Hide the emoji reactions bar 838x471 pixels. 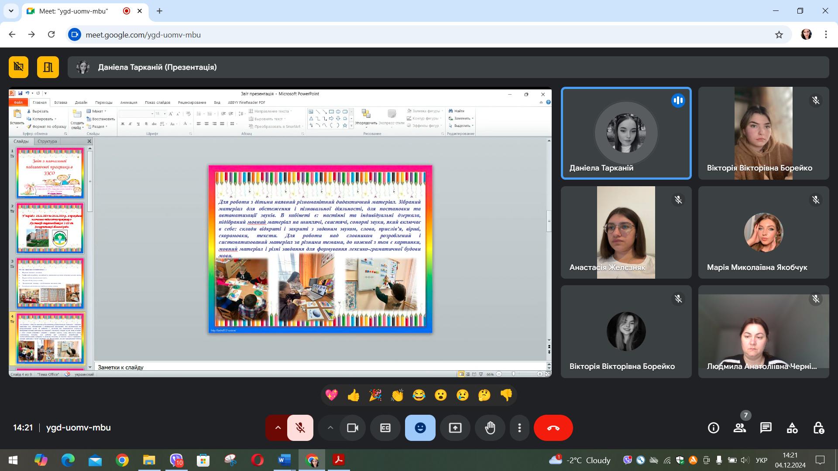pyautogui.click(x=420, y=428)
